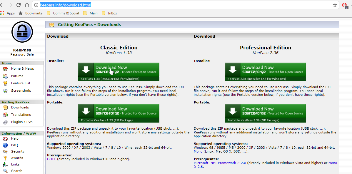Image resolution: width=352 pixels, height=174 pixels.
Task: Download KeePass 2.36 Installer EXE
Action: (266, 72)
